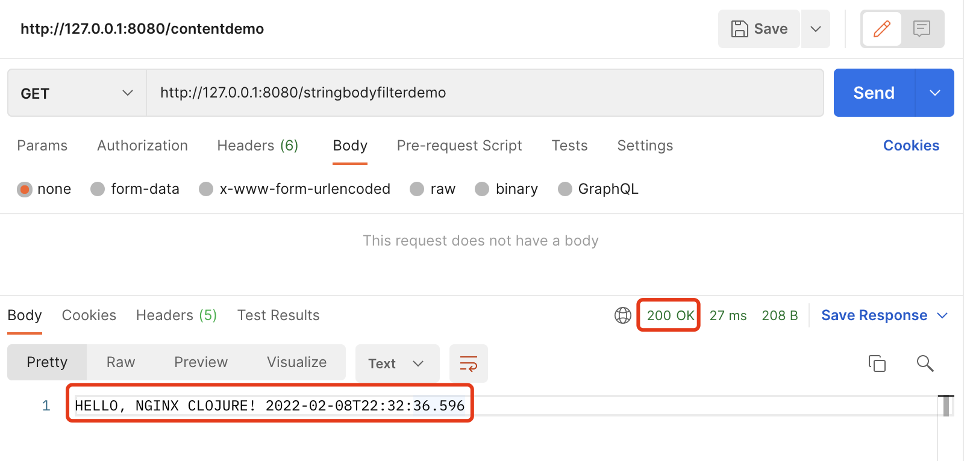Click the Save button
The height and width of the screenshot is (461, 976).
(x=759, y=29)
